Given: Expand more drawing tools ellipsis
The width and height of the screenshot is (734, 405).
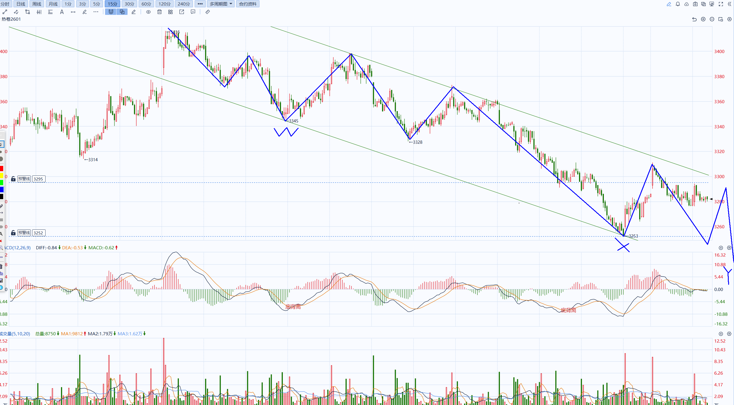Looking at the screenshot, I should point(96,12).
